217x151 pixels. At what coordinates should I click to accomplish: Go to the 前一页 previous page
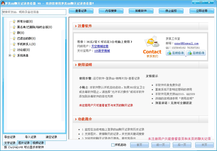pos(161,145)
